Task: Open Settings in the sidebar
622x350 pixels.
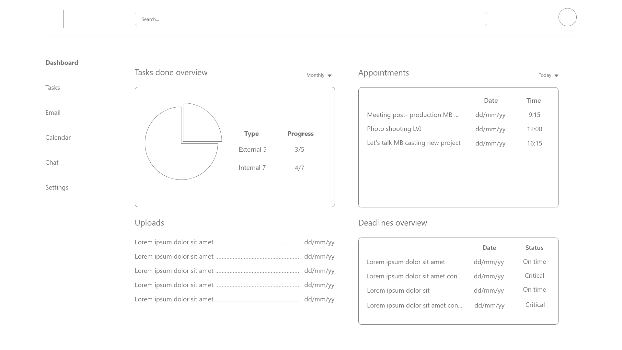Action: [57, 187]
